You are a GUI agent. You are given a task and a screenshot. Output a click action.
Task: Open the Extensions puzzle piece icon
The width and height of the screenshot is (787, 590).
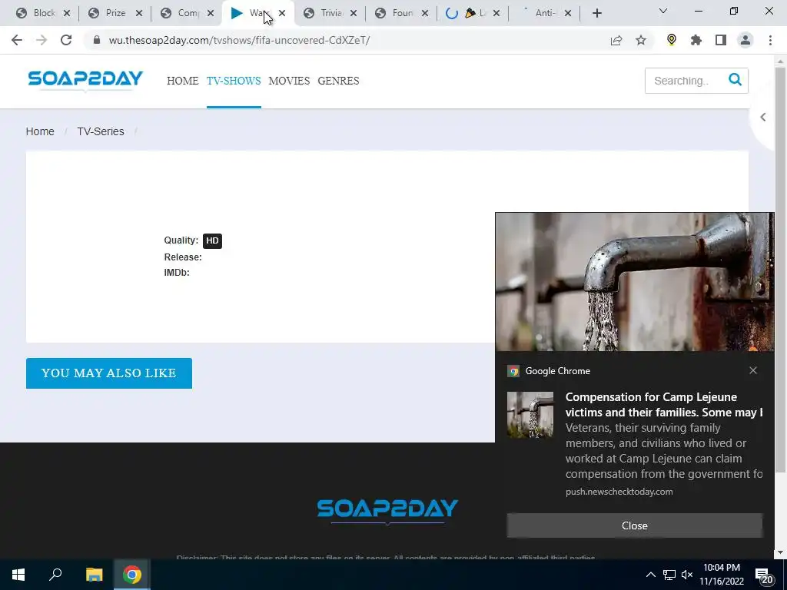696,40
